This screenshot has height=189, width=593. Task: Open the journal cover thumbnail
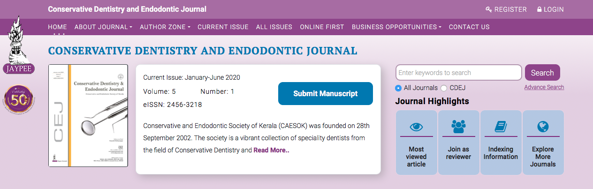point(88,115)
